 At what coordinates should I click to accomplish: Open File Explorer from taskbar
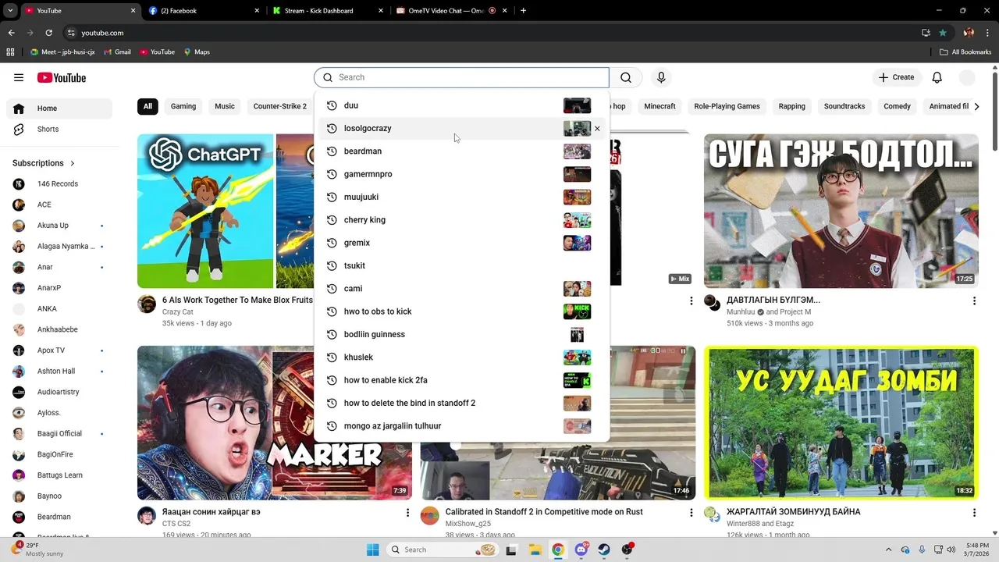535,550
